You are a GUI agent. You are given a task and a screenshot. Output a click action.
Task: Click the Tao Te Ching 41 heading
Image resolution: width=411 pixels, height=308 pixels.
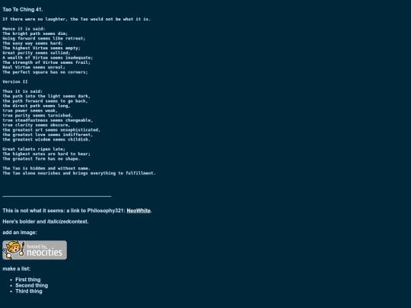tap(23, 9)
